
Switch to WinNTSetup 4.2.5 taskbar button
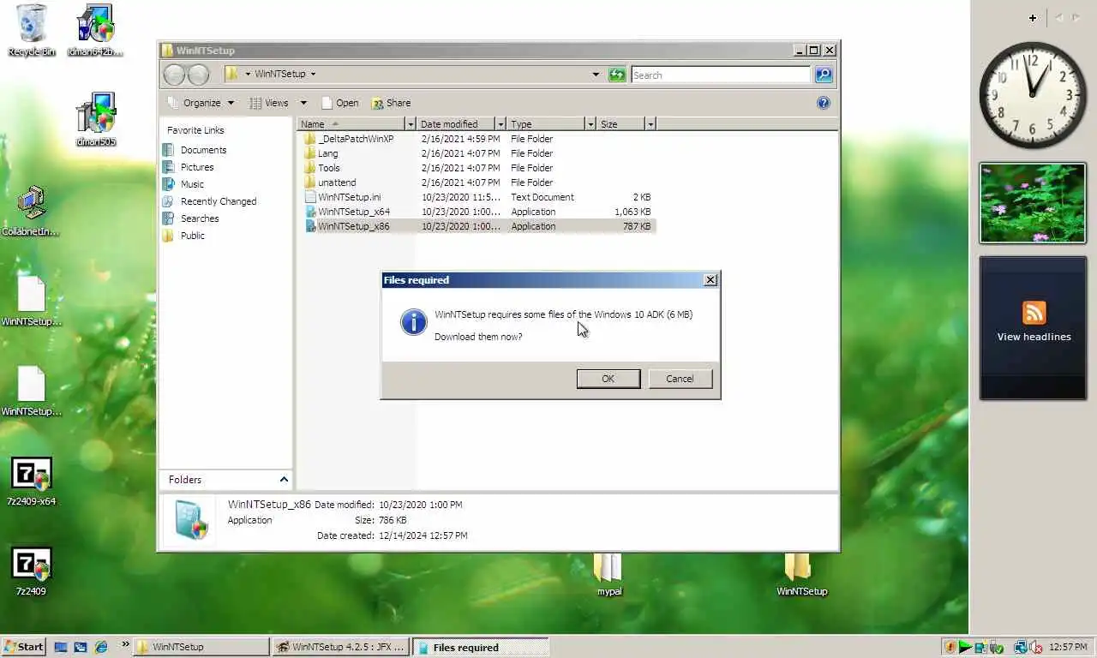coord(340,647)
